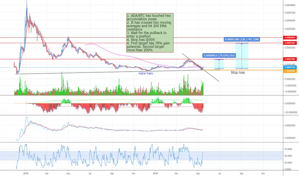Select the red 0.00003462 price label
The width and height of the screenshot is (299, 176).
coord(290,43)
